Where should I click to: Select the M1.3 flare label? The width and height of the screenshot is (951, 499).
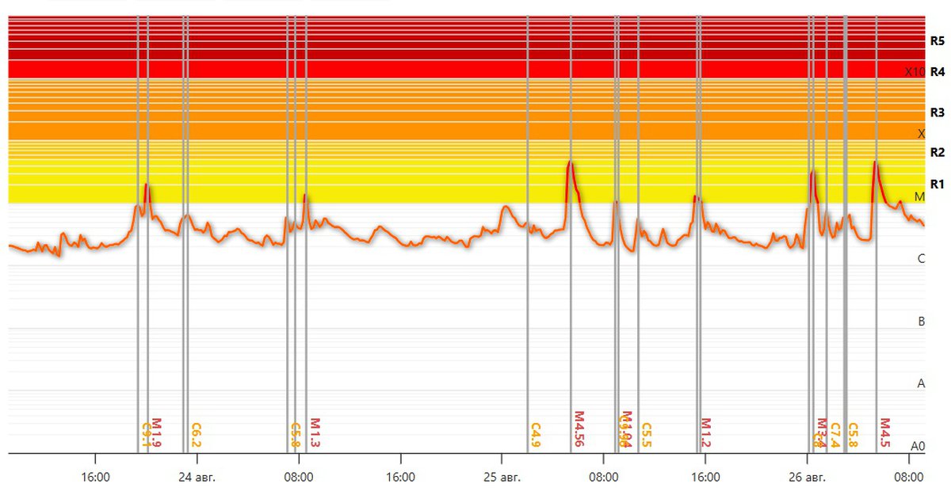pyautogui.click(x=315, y=433)
